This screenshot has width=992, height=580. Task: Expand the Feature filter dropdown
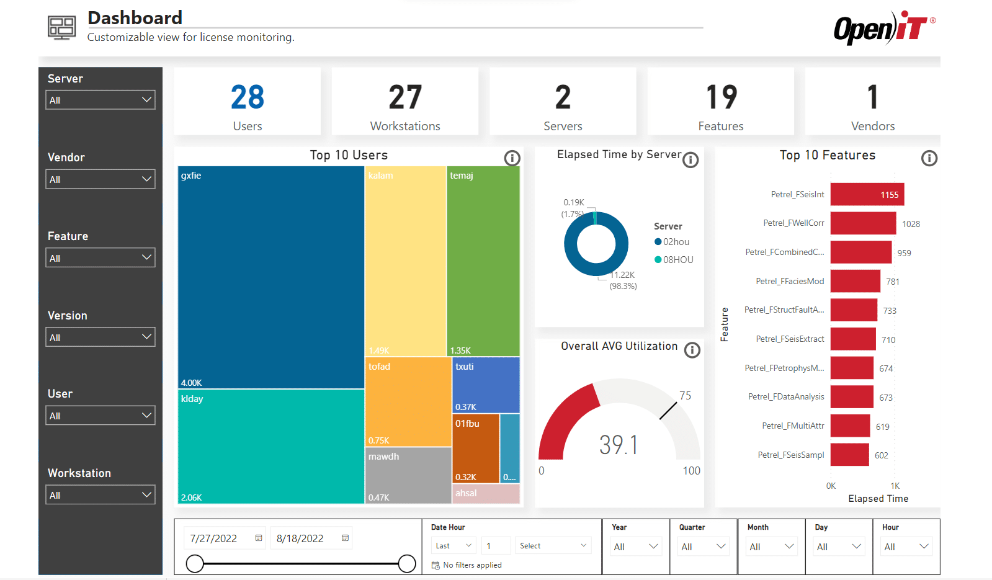(101, 258)
